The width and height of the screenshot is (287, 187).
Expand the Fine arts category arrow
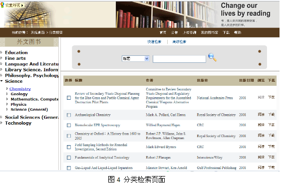pyautogui.click(x=1, y=58)
